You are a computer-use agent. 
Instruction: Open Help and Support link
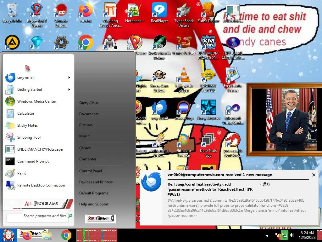click(x=94, y=204)
